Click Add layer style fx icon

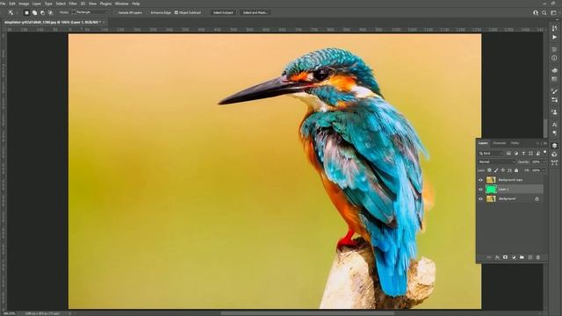tap(497, 257)
